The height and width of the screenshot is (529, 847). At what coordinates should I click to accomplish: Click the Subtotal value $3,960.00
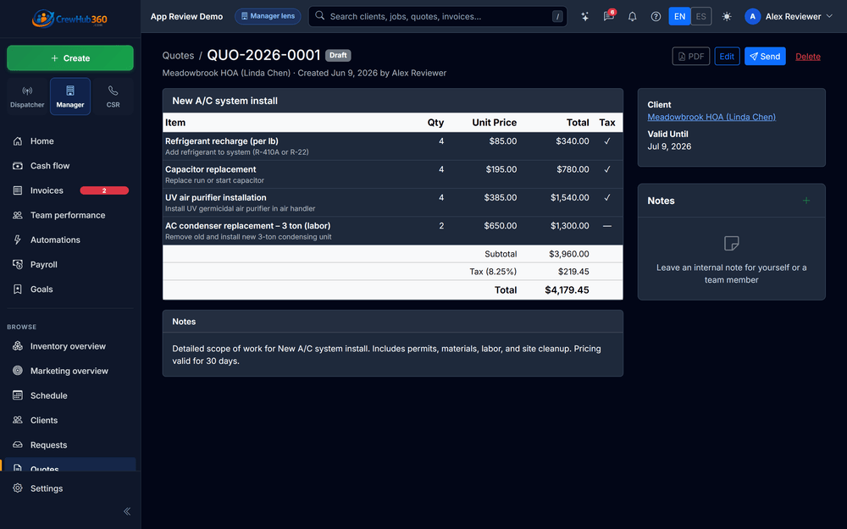569,254
